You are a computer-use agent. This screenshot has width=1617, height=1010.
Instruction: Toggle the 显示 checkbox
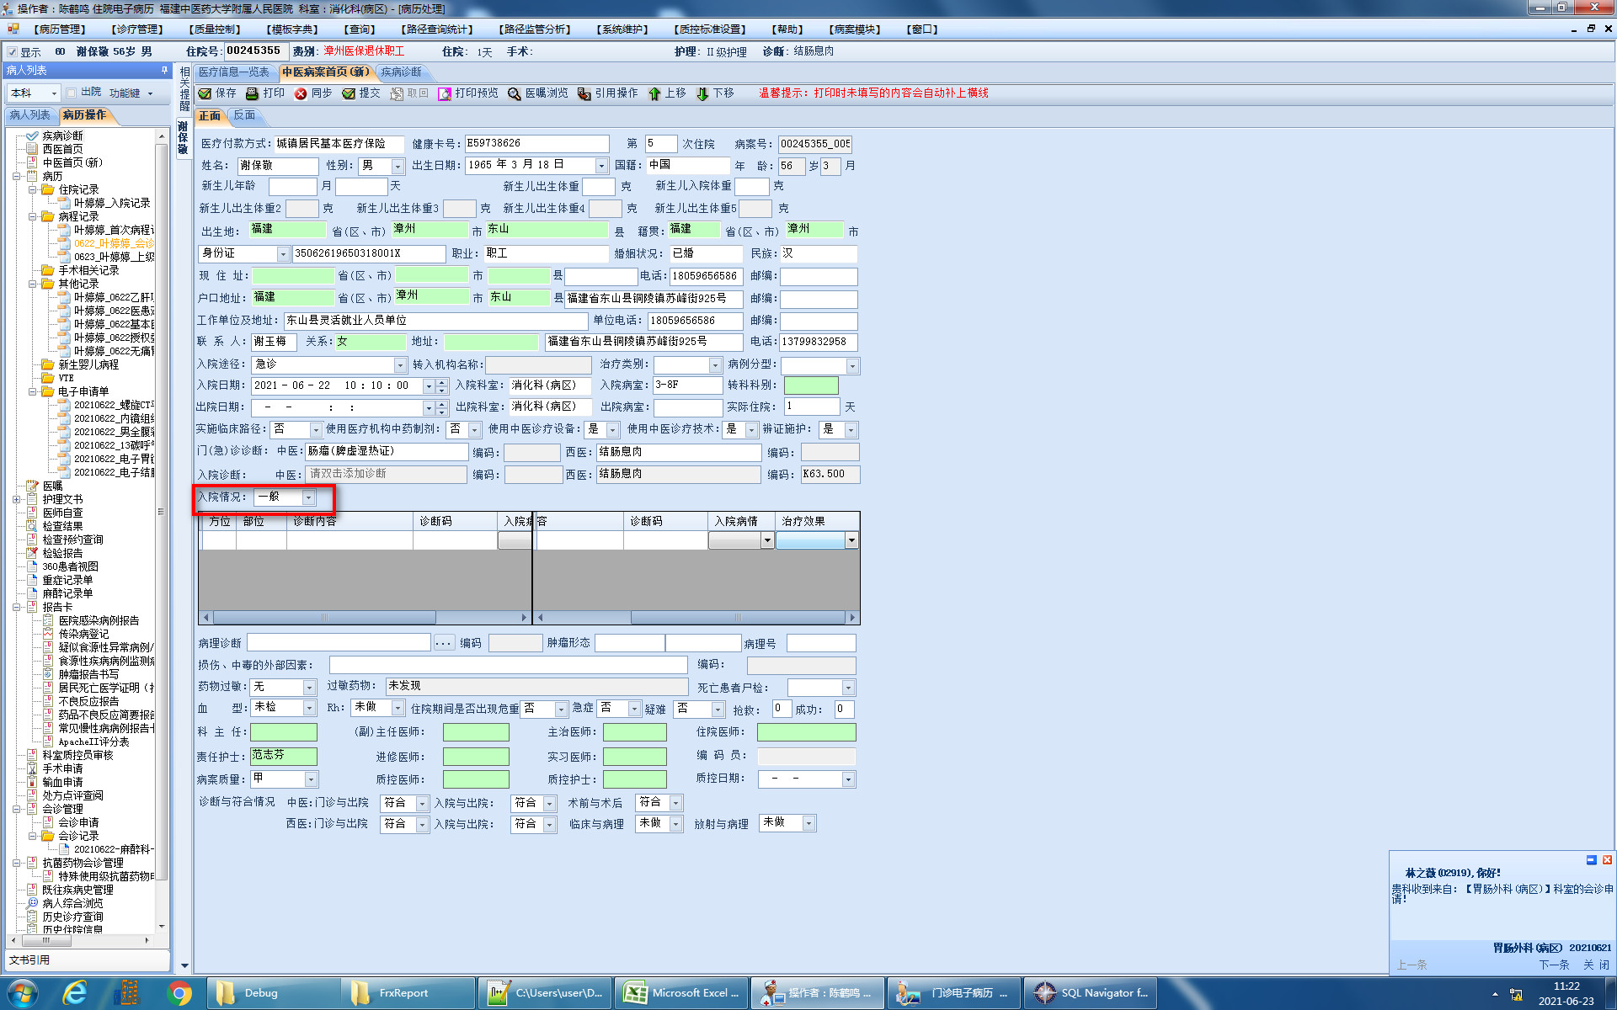(x=12, y=52)
